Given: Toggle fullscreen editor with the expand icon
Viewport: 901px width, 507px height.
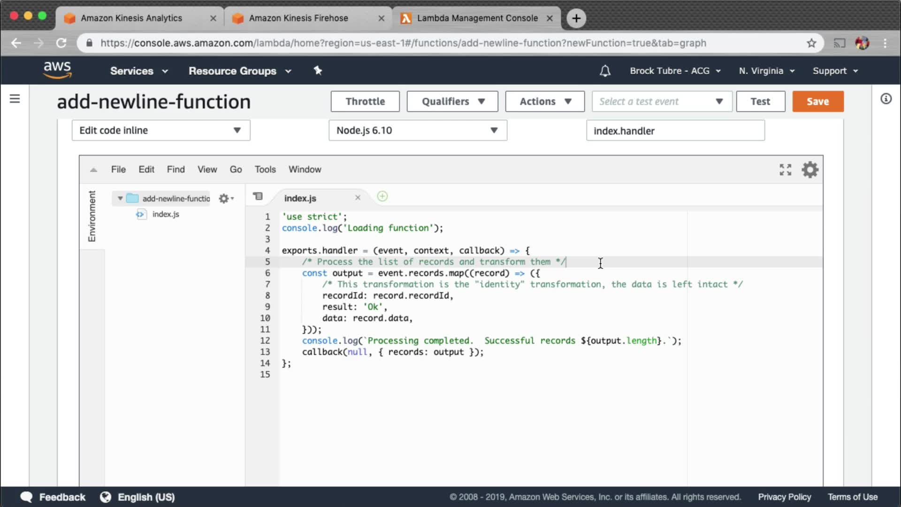Looking at the screenshot, I should click(785, 169).
